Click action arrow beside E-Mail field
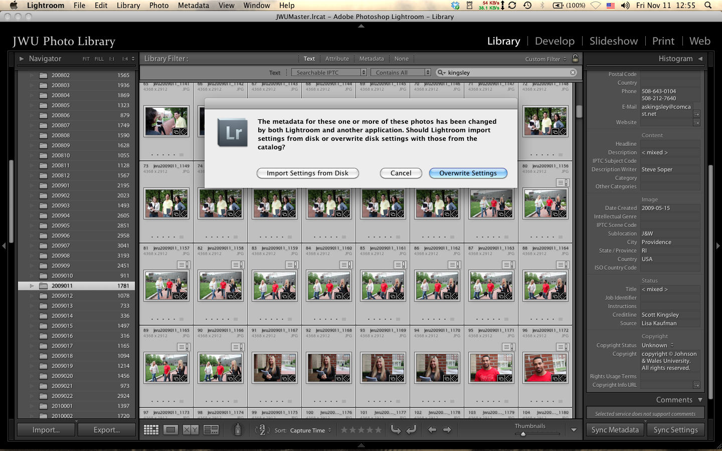The image size is (722, 451). [696, 114]
